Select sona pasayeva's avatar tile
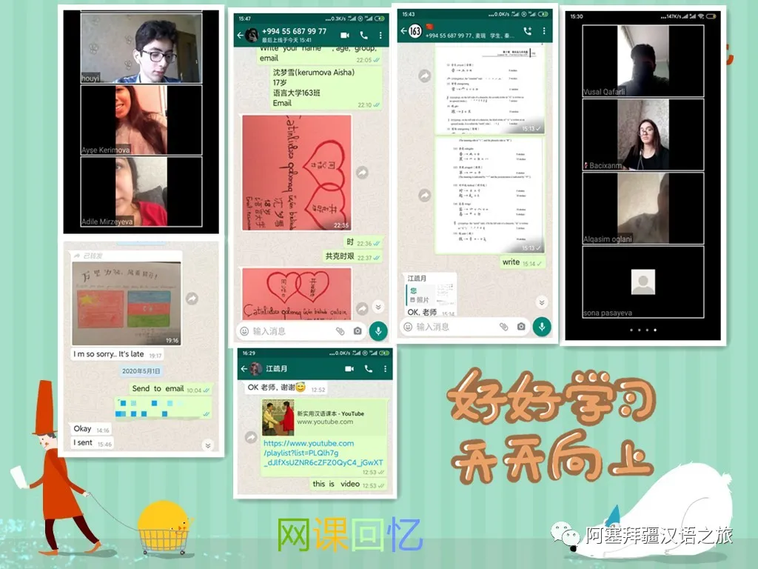The width and height of the screenshot is (758, 569). (x=643, y=282)
